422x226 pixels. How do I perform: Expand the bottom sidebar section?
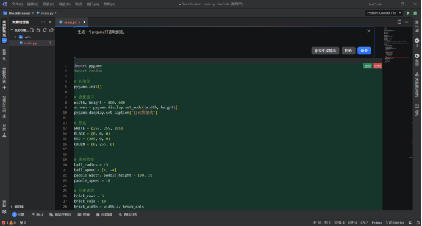tap(12, 207)
